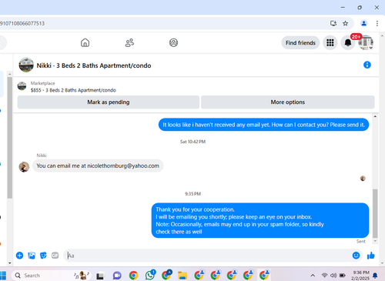385x281 pixels.
Task: Click the nicolethornburg@yahoo.com message
Action: point(98,166)
